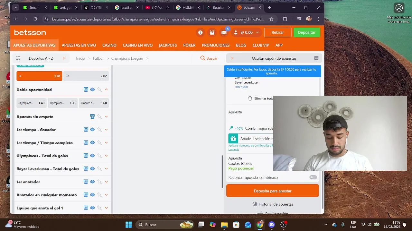The image size is (412, 231).
Task: Collapse coupon with arrow beside Ocultar cupón
Action: coord(232,58)
